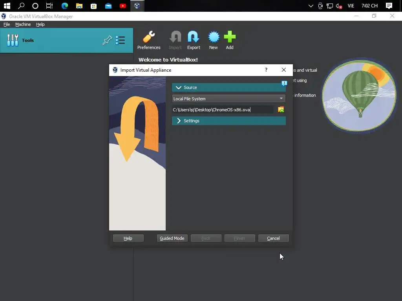Open the Windows Start menu
Image resolution: width=402 pixels, height=301 pixels.
coord(7,5)
